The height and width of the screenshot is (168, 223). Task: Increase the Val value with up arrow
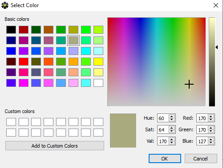[x=172, y=140]
